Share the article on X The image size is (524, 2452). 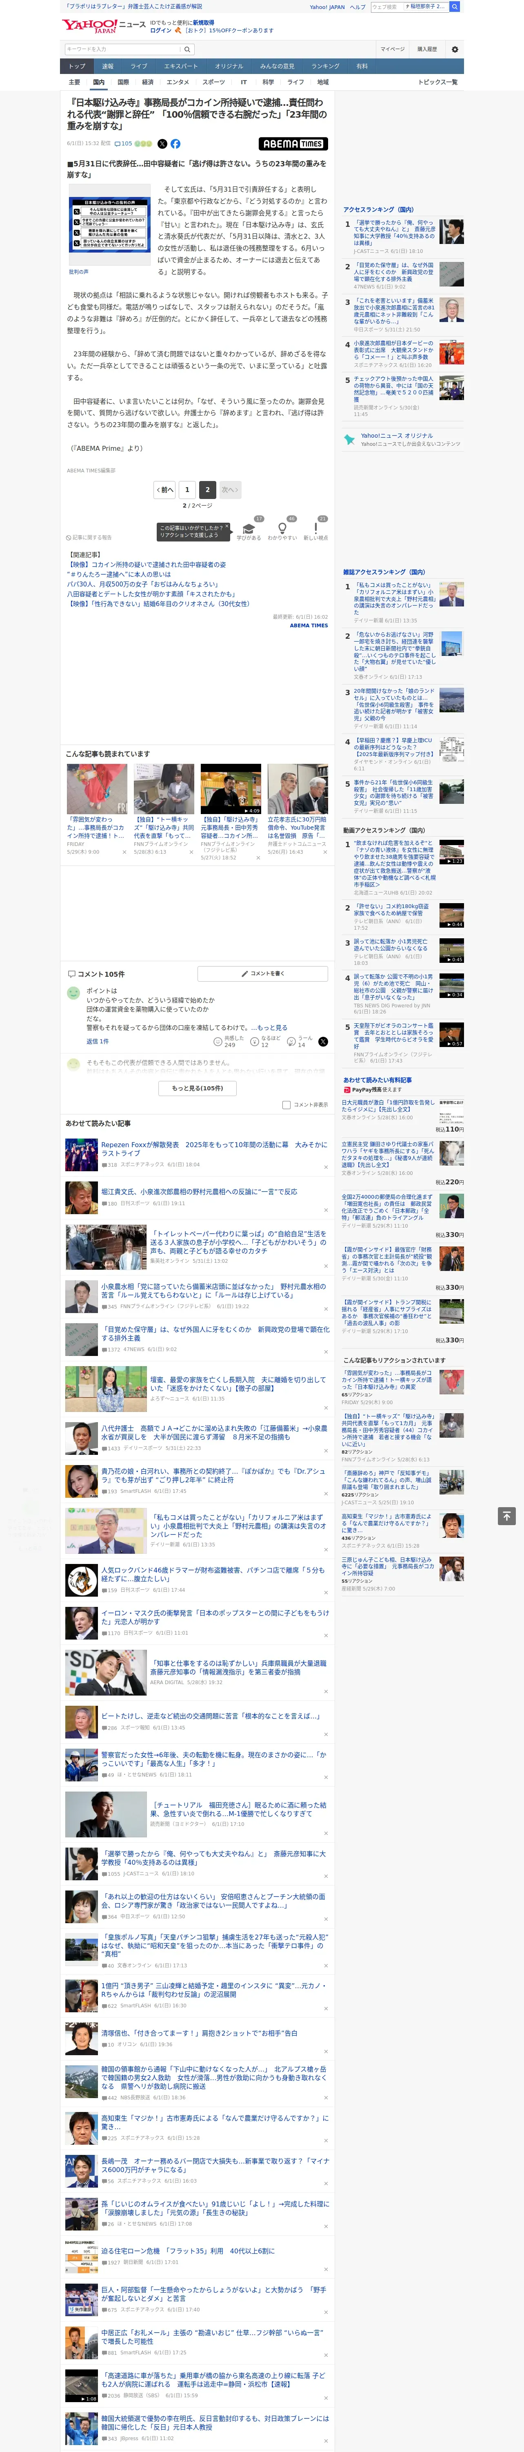pos(162,144)
